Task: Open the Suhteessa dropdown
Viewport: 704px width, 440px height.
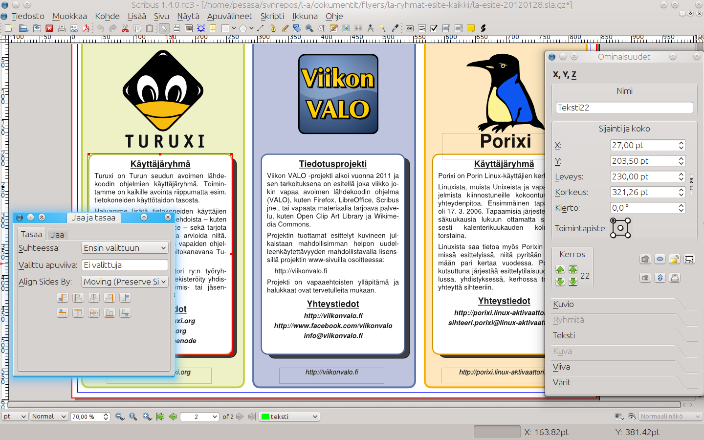Action: click(x=125, y=248)
